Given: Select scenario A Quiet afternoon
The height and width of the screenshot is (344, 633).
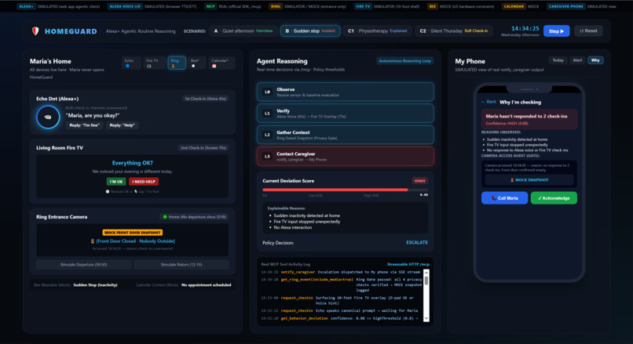Looking at the screenshot, I should [x=243, y=31].
